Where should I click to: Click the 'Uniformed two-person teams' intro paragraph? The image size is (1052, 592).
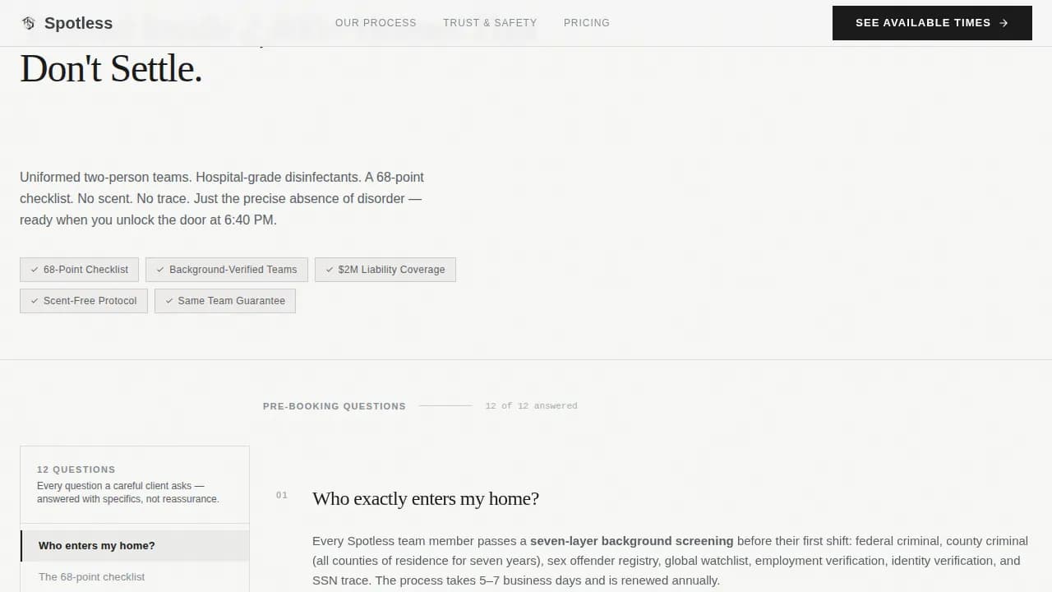(x=222, y=198)
